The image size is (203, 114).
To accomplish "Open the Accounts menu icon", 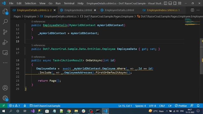I will click(x=5, y=88).
